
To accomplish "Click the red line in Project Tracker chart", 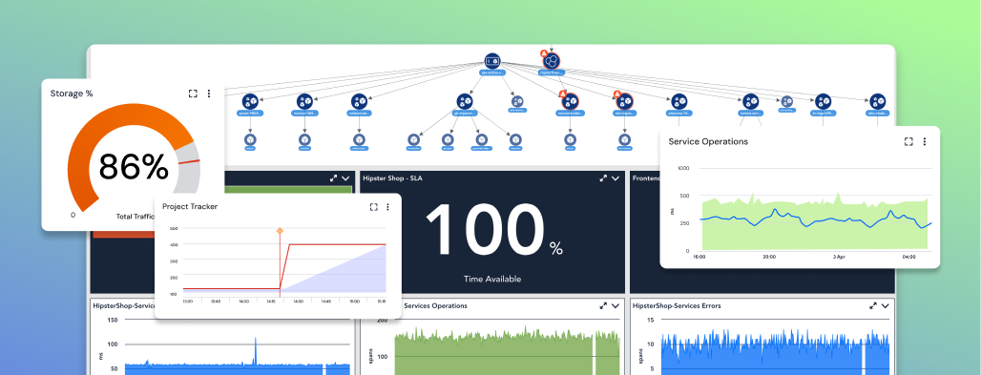I will 338,245.
